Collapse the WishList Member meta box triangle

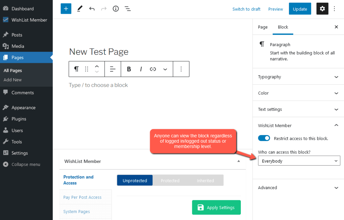coord(239,161)
